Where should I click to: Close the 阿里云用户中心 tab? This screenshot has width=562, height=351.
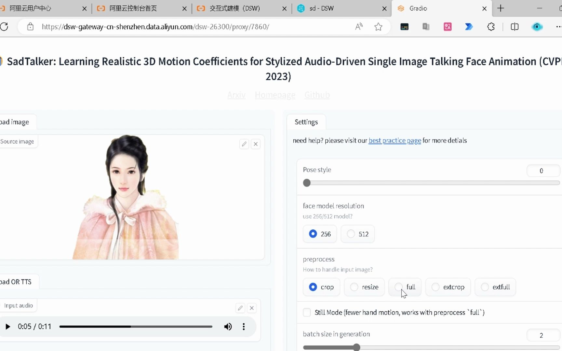[85, 8]
